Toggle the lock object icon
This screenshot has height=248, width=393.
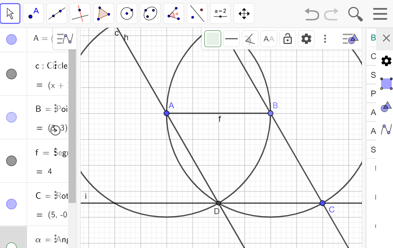coord(288,39)
